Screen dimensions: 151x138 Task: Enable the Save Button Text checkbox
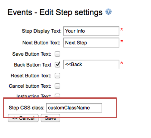click(57, 54)
